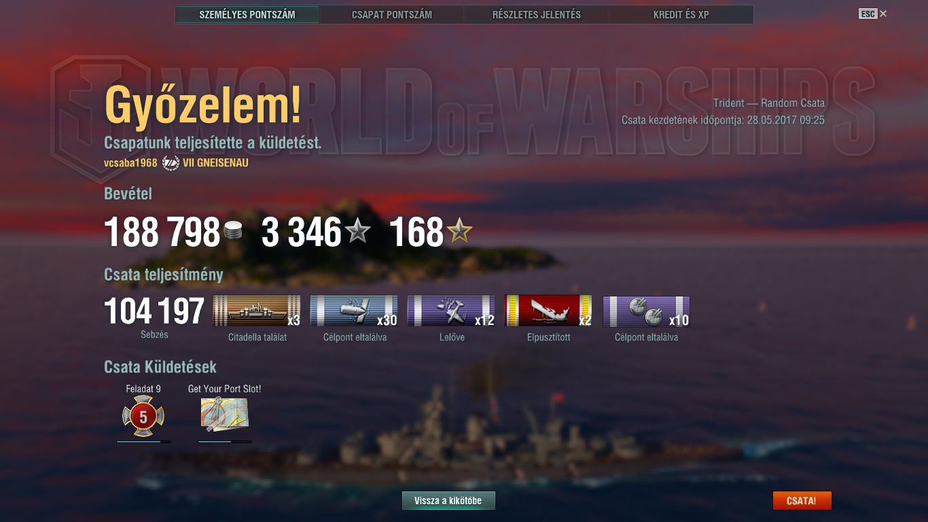This screenshot has height=522, width=928.
Task: Close results screen with ESC X
Action: (873, 14)
